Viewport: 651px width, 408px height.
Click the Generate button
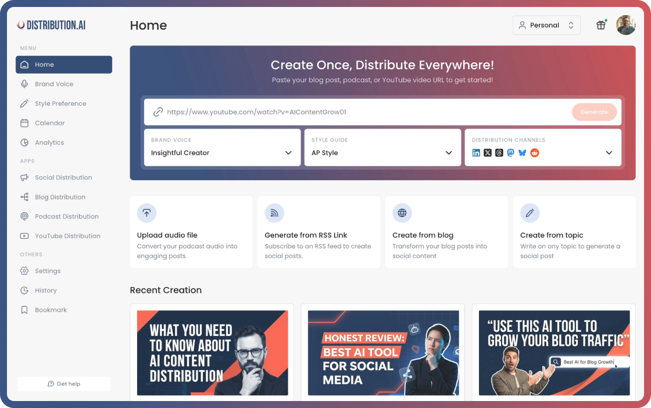pyautogui.click(x=594, y=112)
